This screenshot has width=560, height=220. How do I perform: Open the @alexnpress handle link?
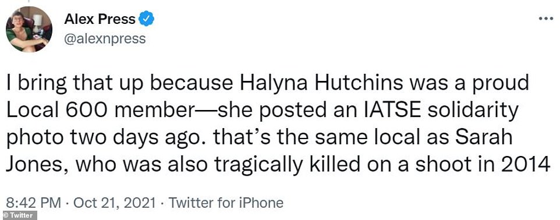click(x=105, y=38)
